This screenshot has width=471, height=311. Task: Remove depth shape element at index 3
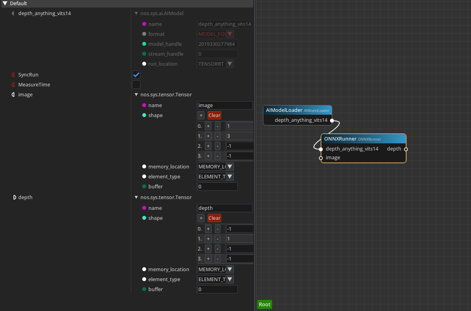click(x=218, y=259)
